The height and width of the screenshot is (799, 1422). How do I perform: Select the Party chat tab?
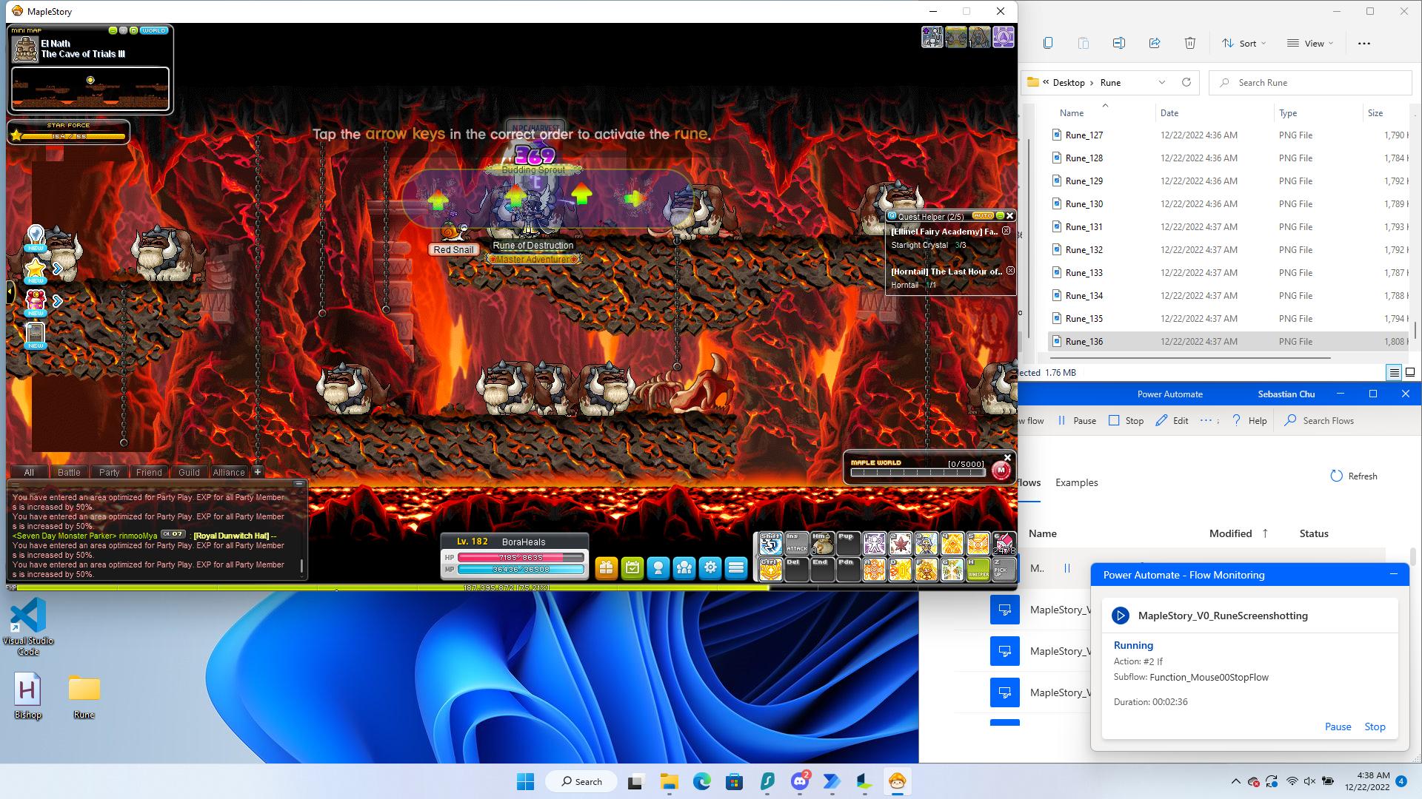[109, 472]
